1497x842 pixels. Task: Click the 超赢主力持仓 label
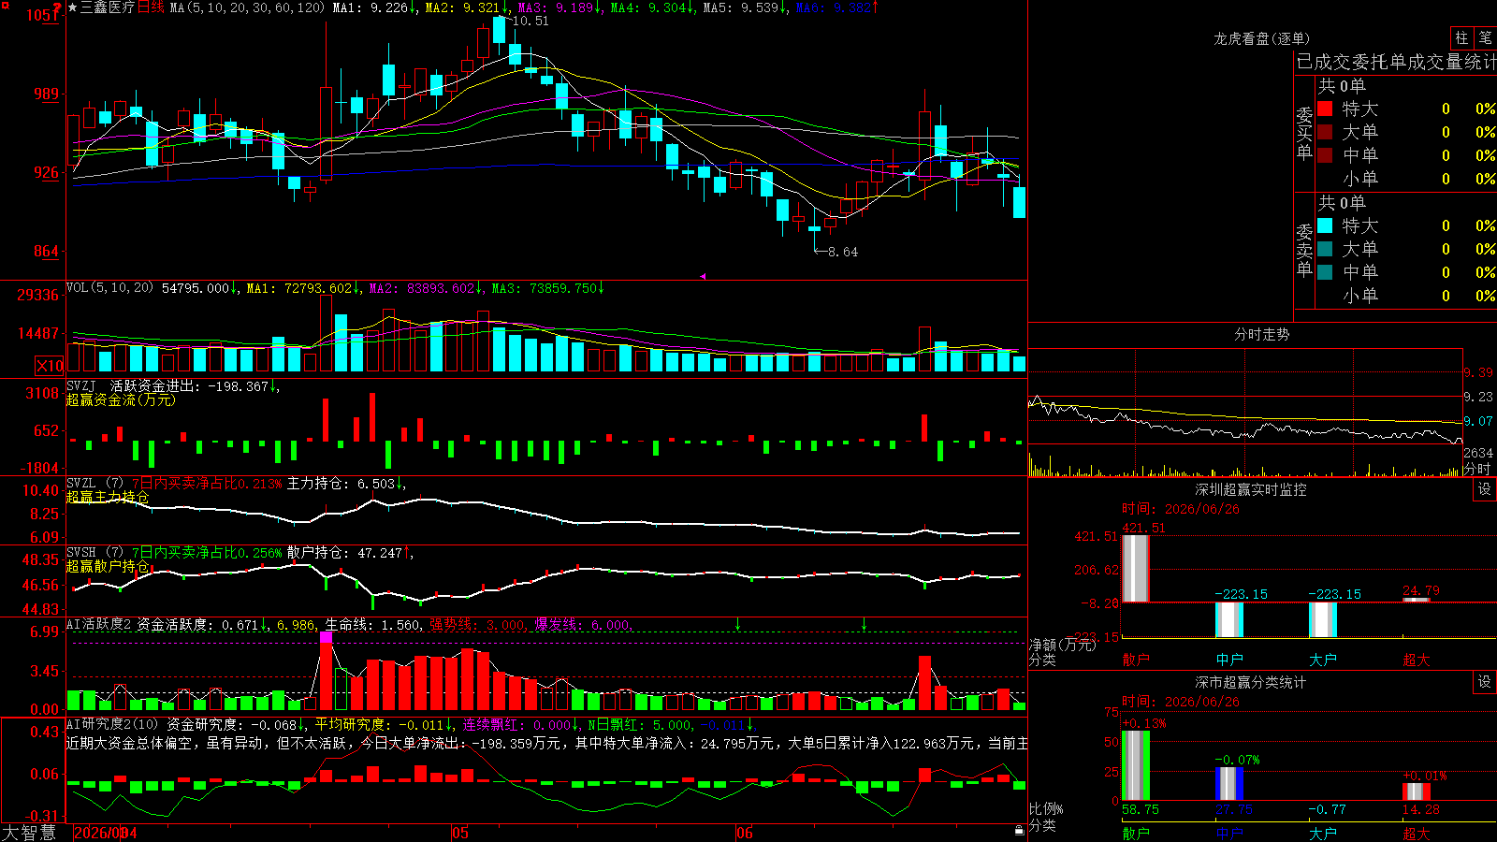pyautogui.click(x=108, y=497)
